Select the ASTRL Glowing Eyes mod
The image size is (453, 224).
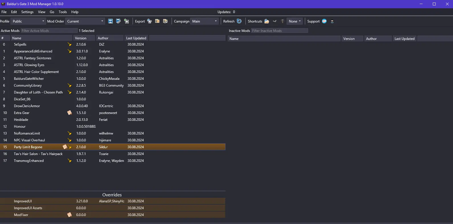113,65
